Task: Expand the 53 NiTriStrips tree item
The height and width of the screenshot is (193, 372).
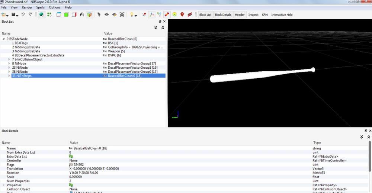Action: (x=9, y=76)
